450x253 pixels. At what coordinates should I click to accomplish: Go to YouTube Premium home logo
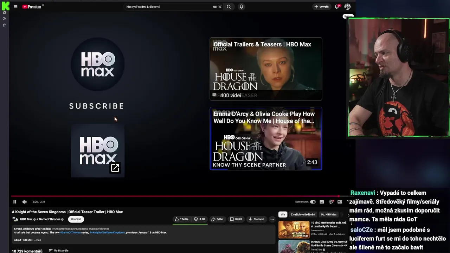[x=32, y=7]
